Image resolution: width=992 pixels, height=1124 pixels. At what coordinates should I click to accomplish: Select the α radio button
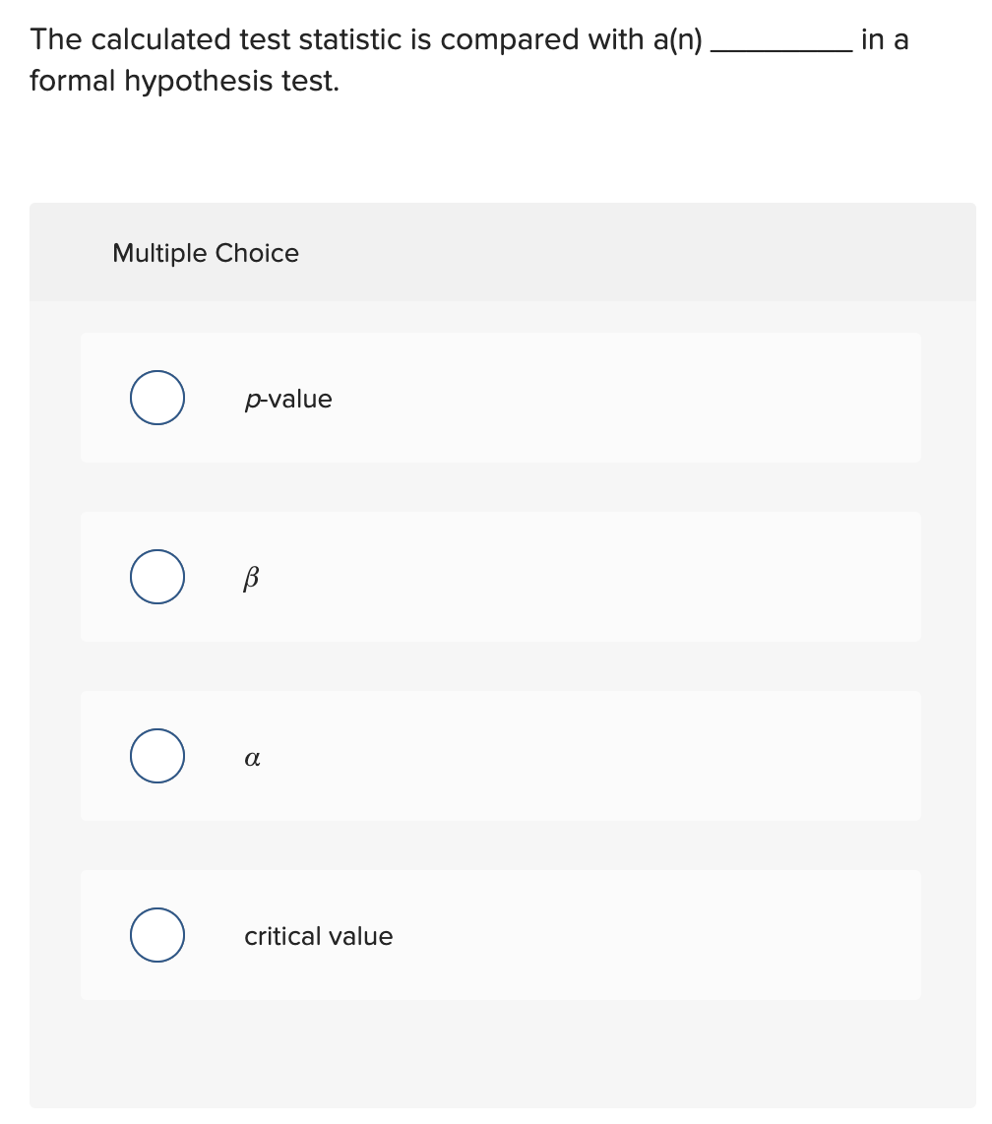156,756
